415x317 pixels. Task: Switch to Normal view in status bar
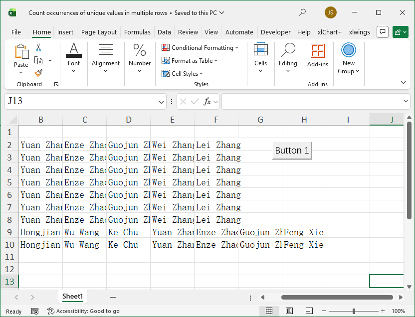pos(269,311)
